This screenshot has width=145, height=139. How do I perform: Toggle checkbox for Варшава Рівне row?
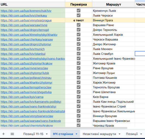[78, 25]
